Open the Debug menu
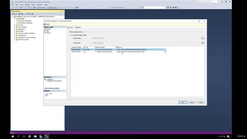Screen dimensions: 247x139 click(27, 5)
